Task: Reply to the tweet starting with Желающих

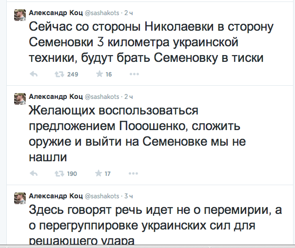Action: coord(34,173)
